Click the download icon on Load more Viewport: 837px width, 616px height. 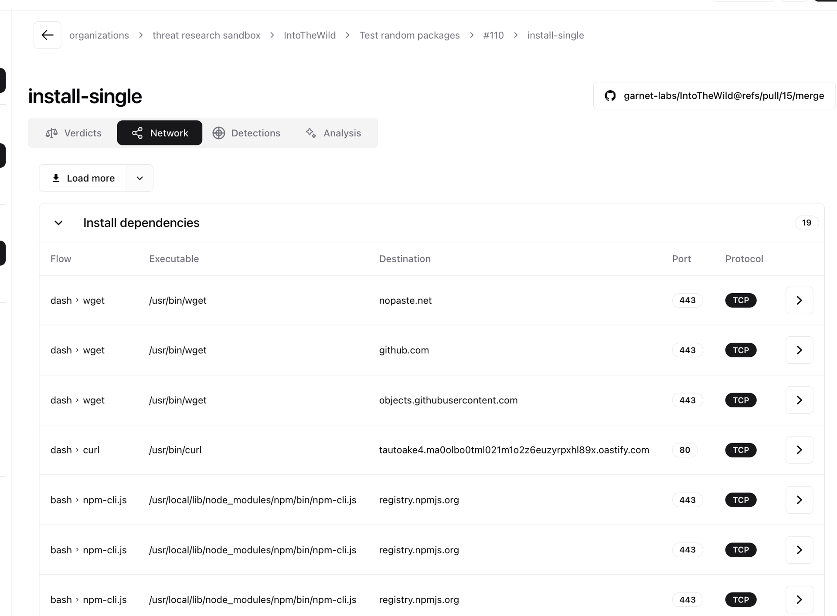(x=57, y=178)
